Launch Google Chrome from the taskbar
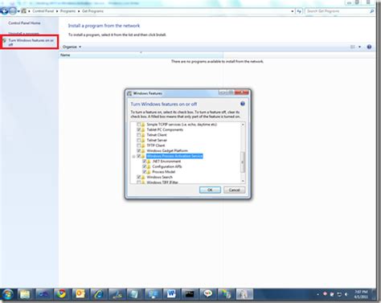 (x=62, y=294)
